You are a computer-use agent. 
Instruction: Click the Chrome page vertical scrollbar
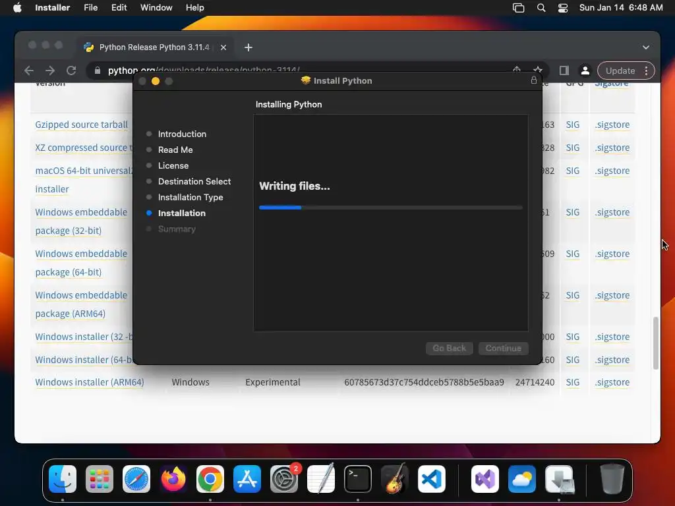point(656,343)
